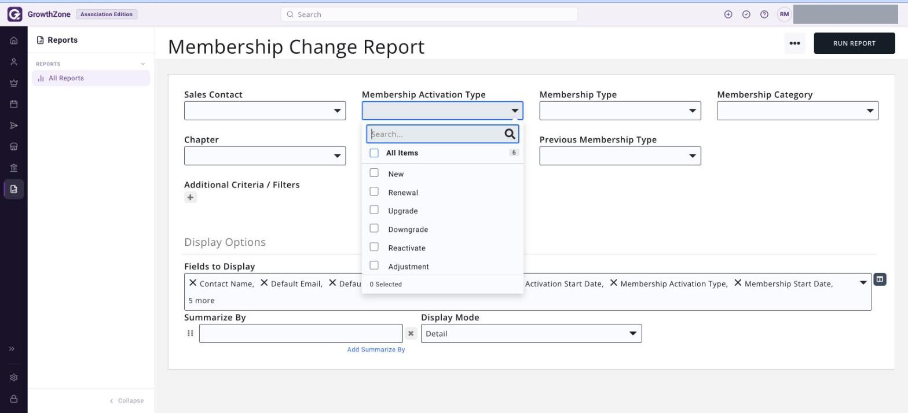Clear the Summarize By row x icon

411,333
